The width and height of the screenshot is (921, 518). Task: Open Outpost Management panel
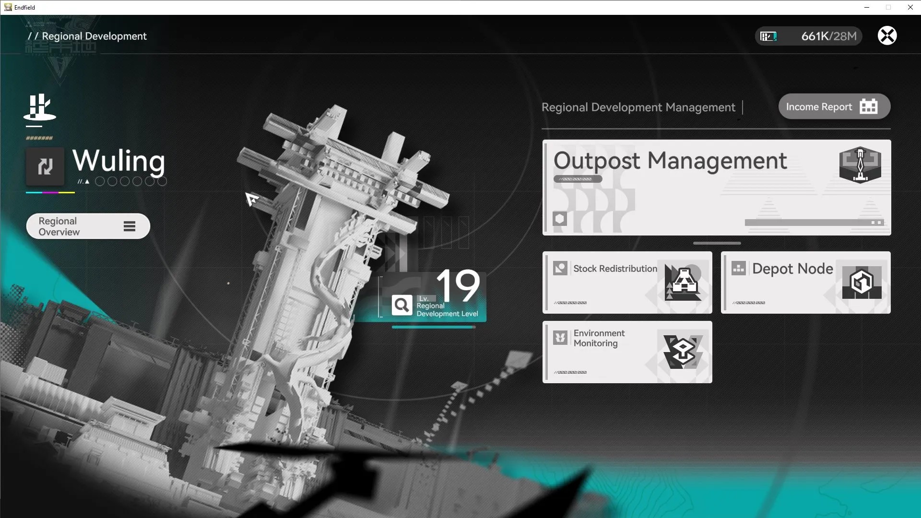coord(717,188)
